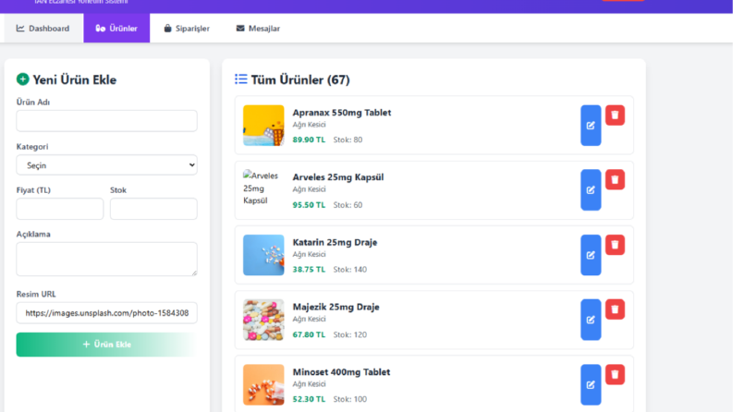Click the Stok: 140 value
This screenshot has height=412, width=733.
click(349, 270)
